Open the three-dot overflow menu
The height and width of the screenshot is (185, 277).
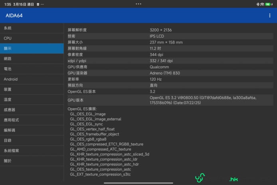point(270,16)
